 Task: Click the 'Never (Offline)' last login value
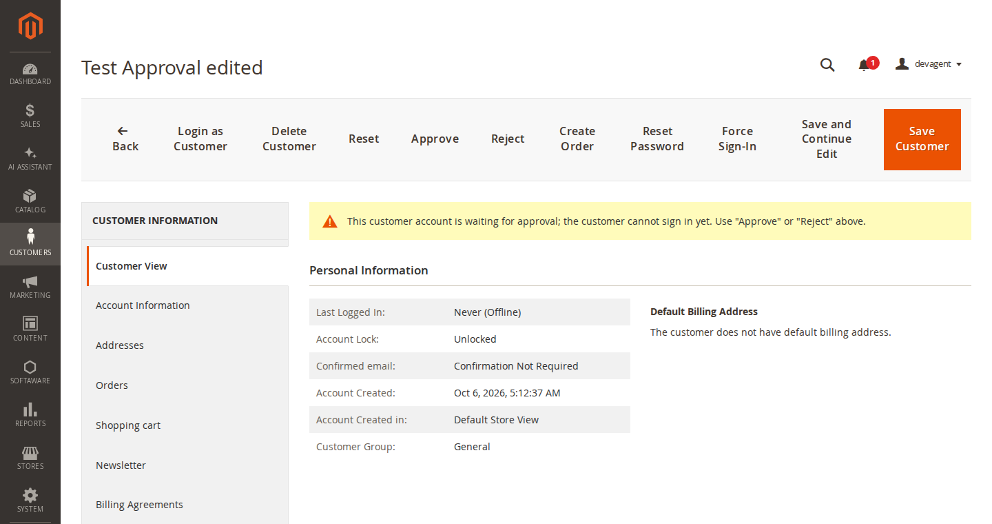tap(487, 312)
